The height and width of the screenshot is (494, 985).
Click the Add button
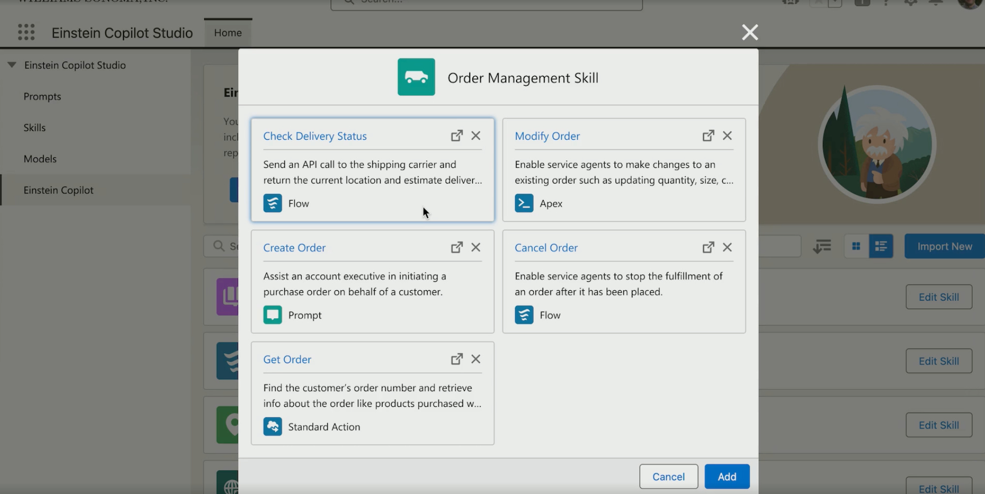point(727,476)
